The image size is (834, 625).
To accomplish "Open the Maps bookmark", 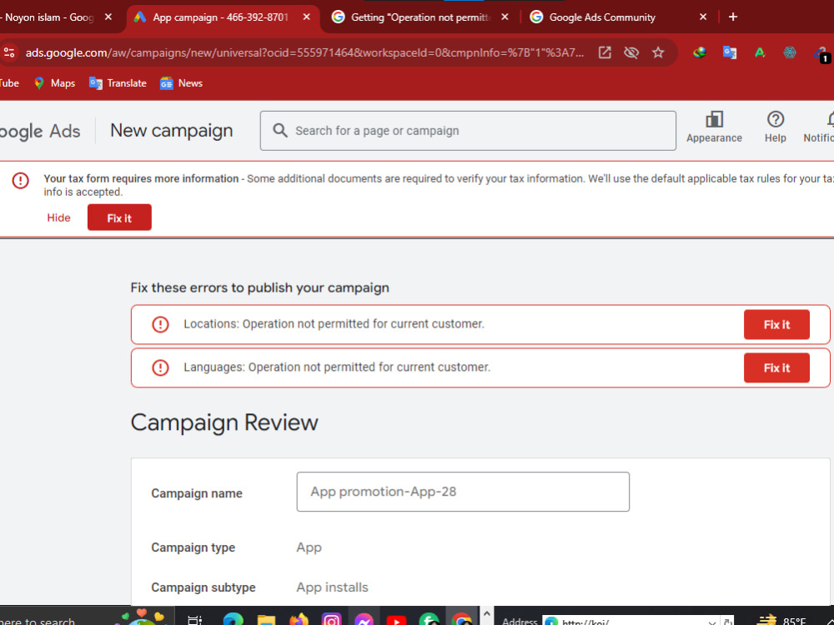I will coord(55,82).
